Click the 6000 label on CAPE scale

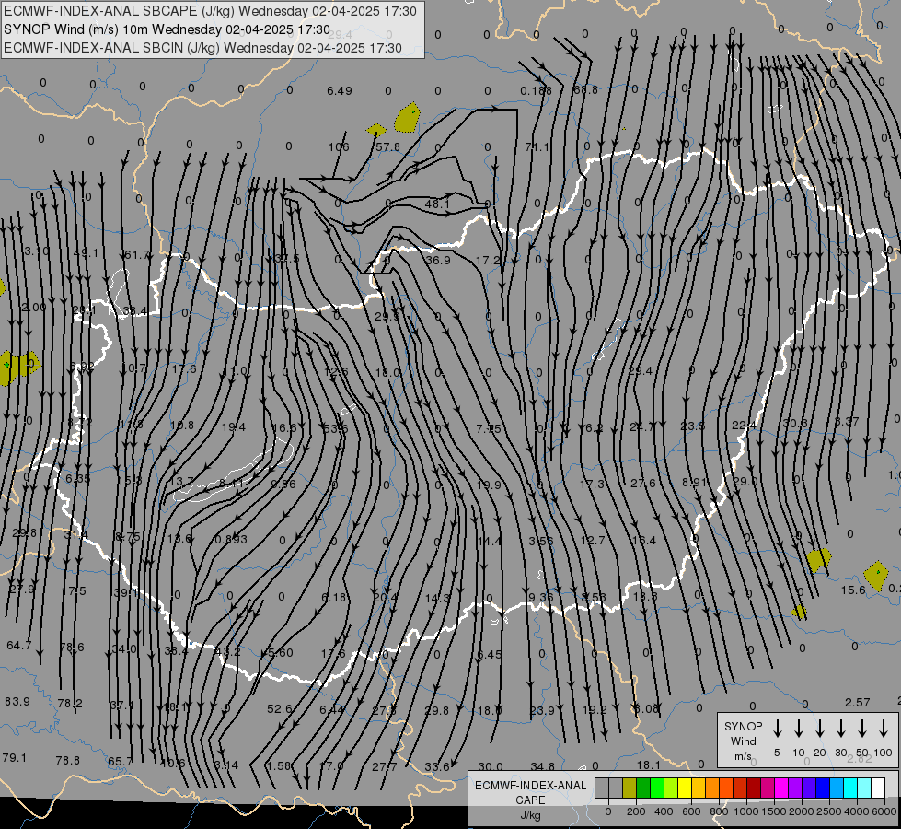click(886, 811)
